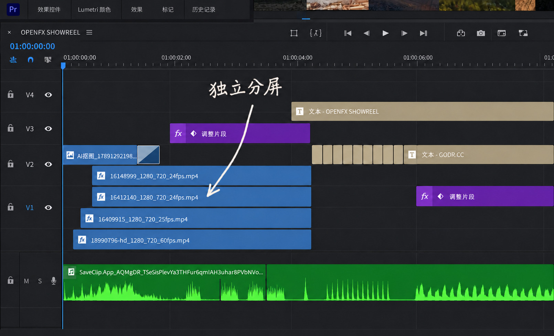Toggle nest sequence insert mode icon
This screenshot has height=336, width=554.
click(x=13, y=60)
